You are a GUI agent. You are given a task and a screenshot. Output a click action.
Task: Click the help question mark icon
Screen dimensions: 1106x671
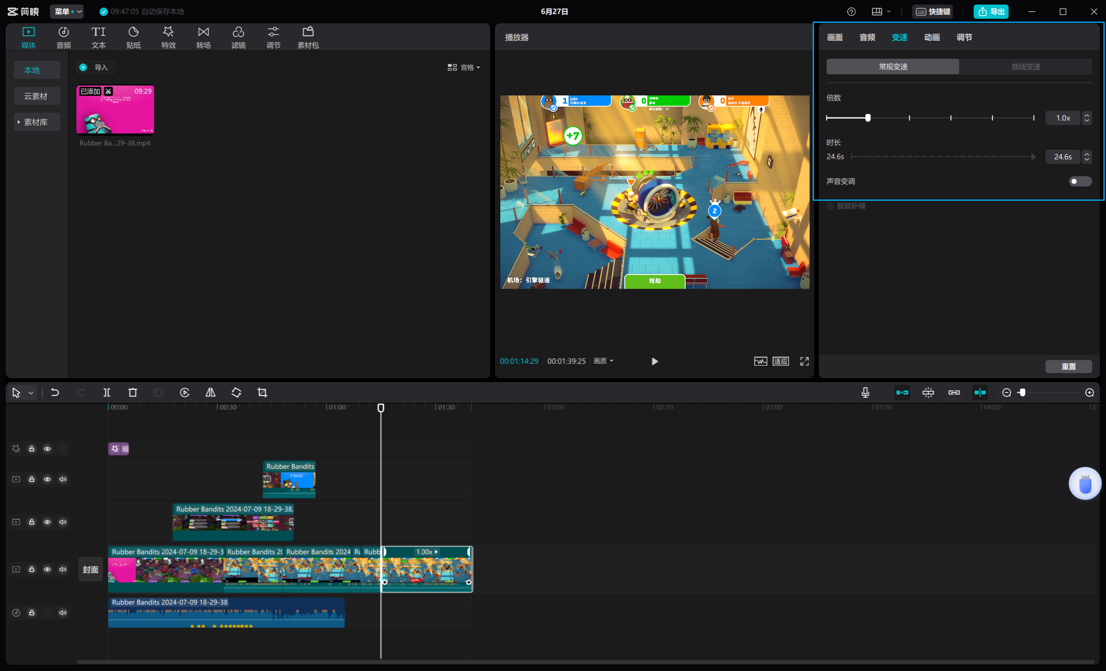(x=851, y=12)
